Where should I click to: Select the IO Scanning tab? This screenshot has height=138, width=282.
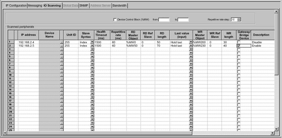(53, 6)
